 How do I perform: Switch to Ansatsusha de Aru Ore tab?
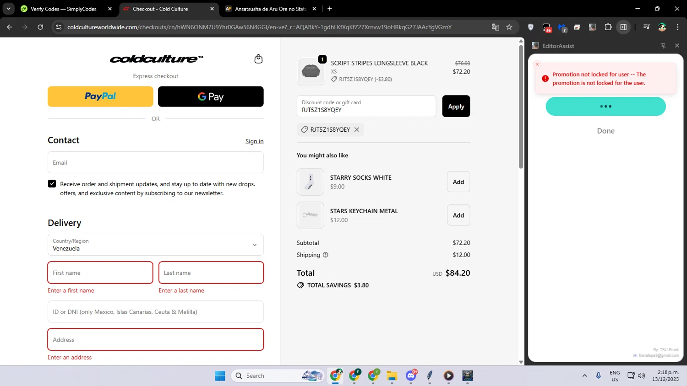(270, 9)
